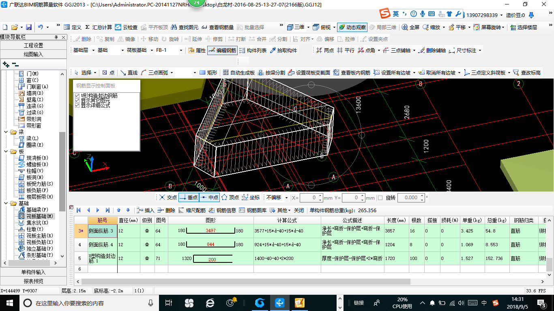This screenshot has height=311, width=554.
Task: Open 定义 (Define) tool
Action: click(x=73, y=27)
